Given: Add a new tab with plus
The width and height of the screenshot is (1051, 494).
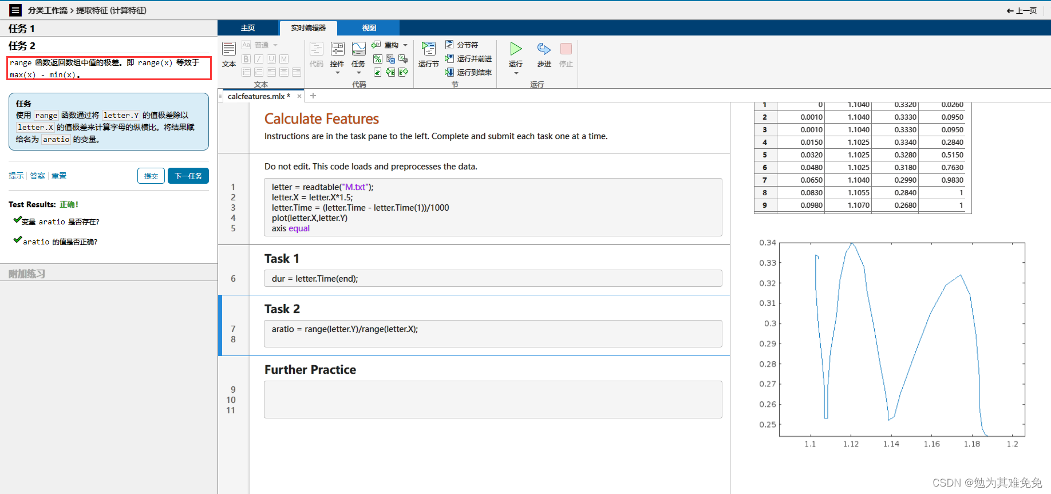Looking at the screenshot, I should [x=313, y=96].
